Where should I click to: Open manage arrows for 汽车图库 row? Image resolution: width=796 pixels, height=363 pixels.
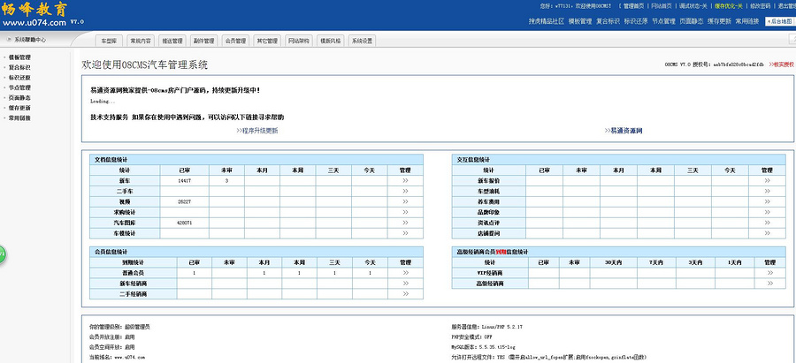(x=405, y=223)
